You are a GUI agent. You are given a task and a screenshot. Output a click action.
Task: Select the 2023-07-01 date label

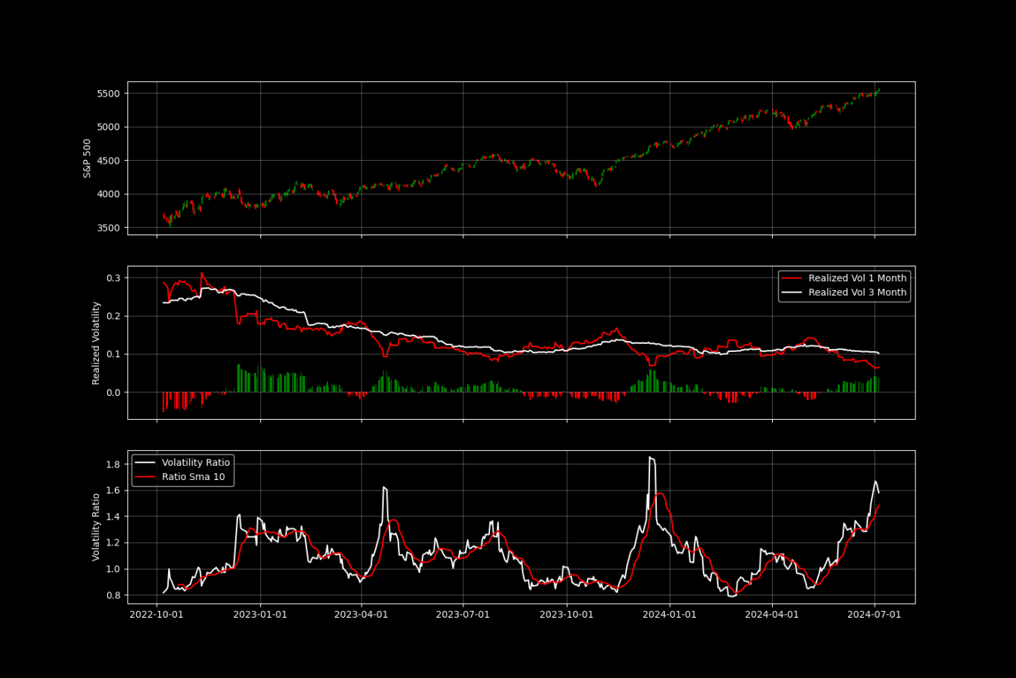463,615
